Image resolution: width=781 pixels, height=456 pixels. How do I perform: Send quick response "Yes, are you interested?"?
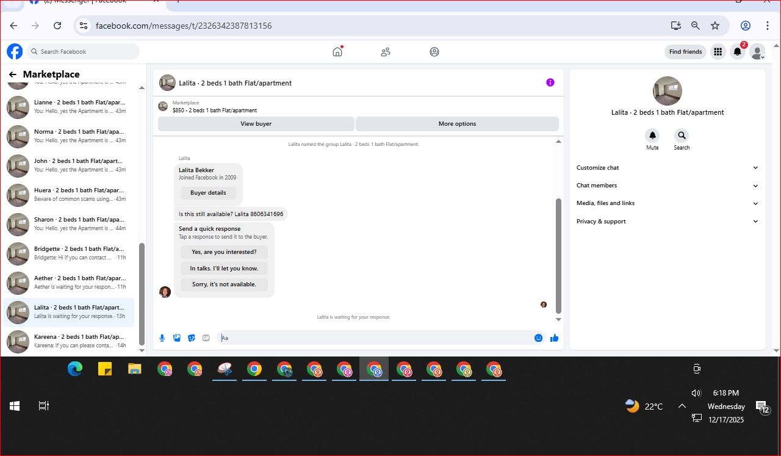coord(224,252)
